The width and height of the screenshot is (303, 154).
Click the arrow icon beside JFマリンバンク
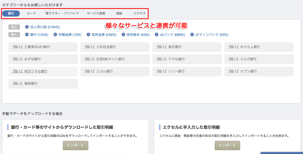pos(192,35)
